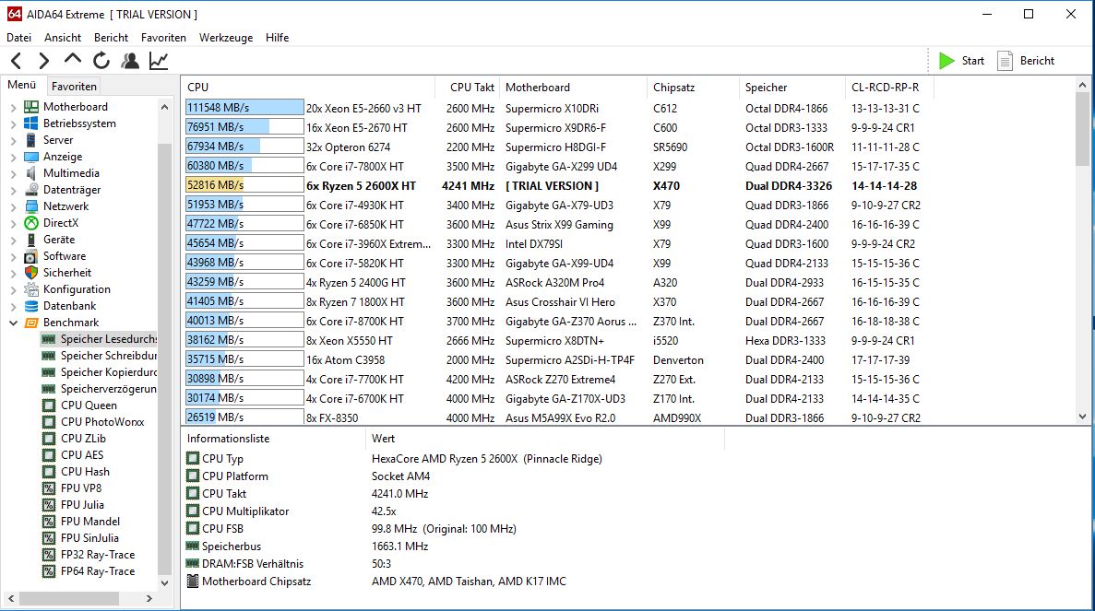This screenshot has width=1095, height=611.
Task: Click the CPU Multiplikator info row
Action: click(x=454, y=511)
